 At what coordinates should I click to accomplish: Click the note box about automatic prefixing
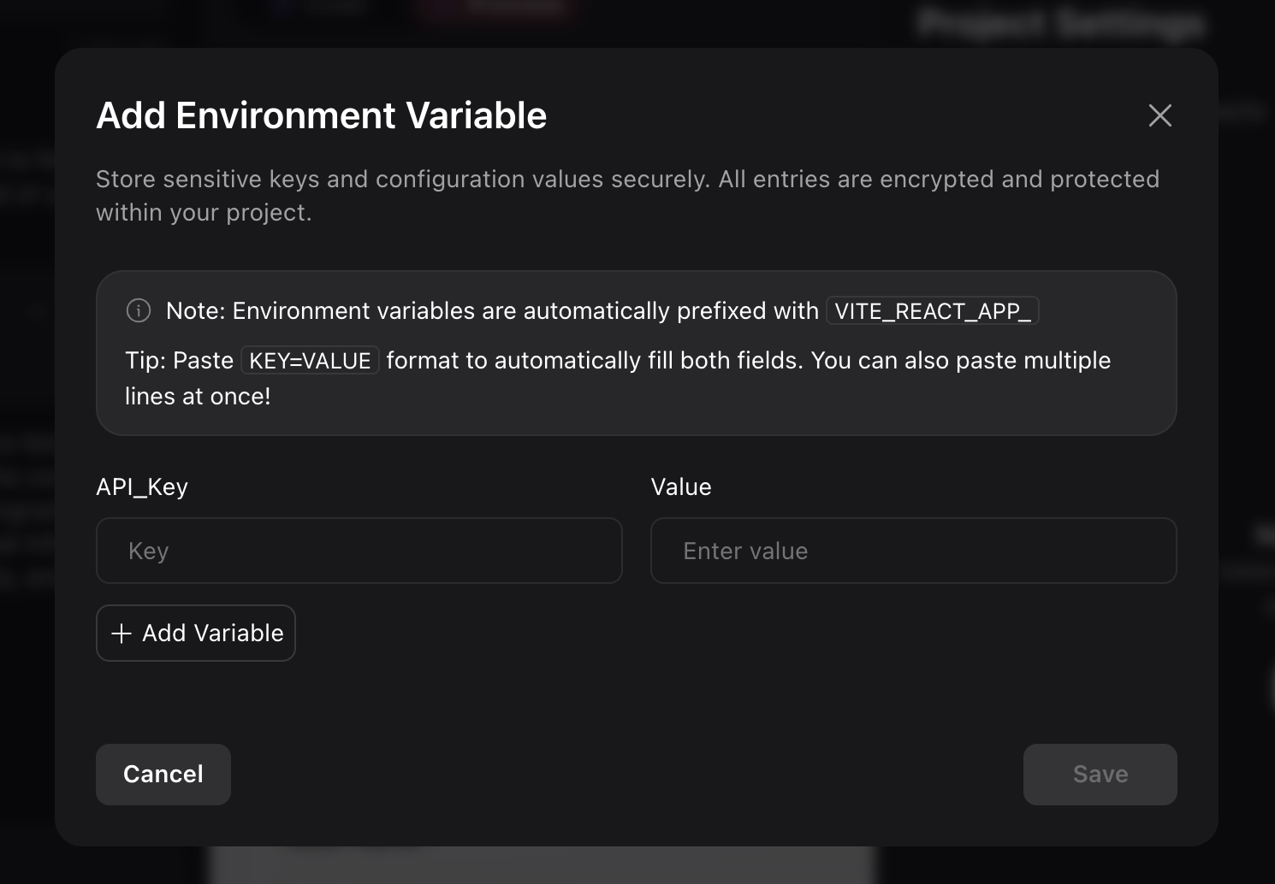(637, 352)
